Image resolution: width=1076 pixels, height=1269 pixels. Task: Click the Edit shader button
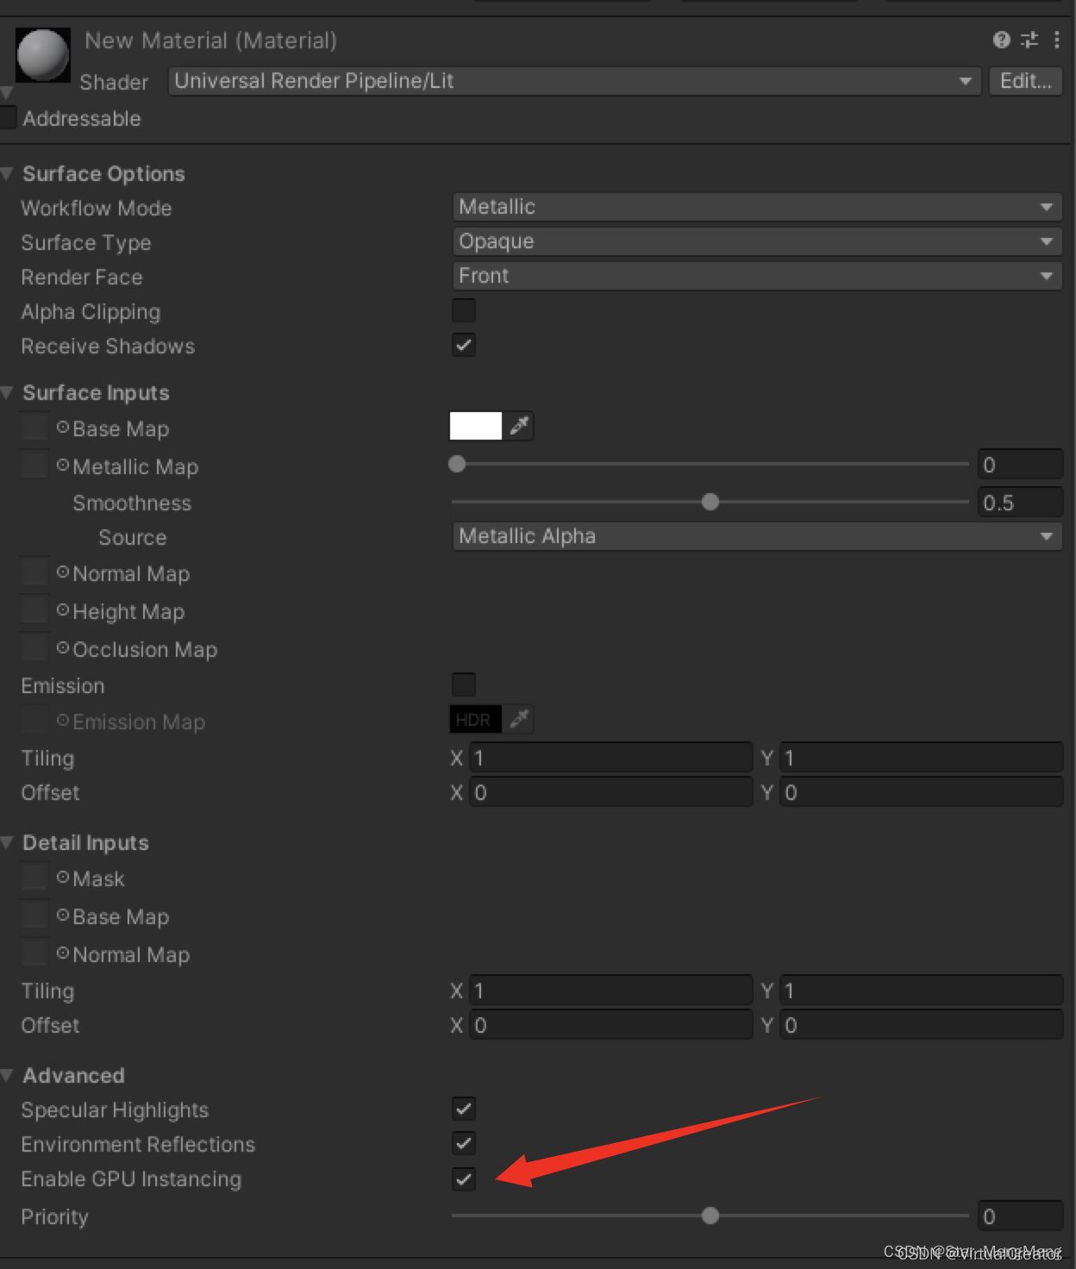pos(1025,80)
